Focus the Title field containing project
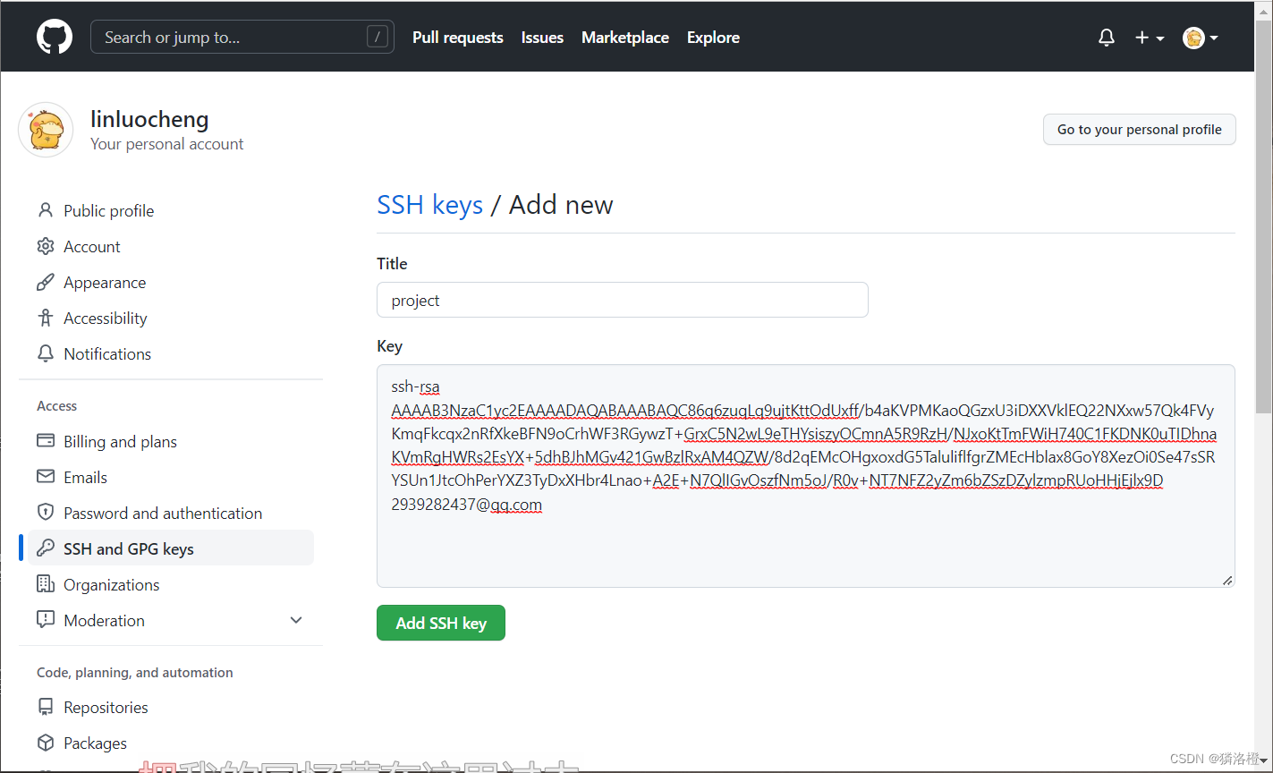This screenshot has width=1273, height=773. [x=623, y=300]
